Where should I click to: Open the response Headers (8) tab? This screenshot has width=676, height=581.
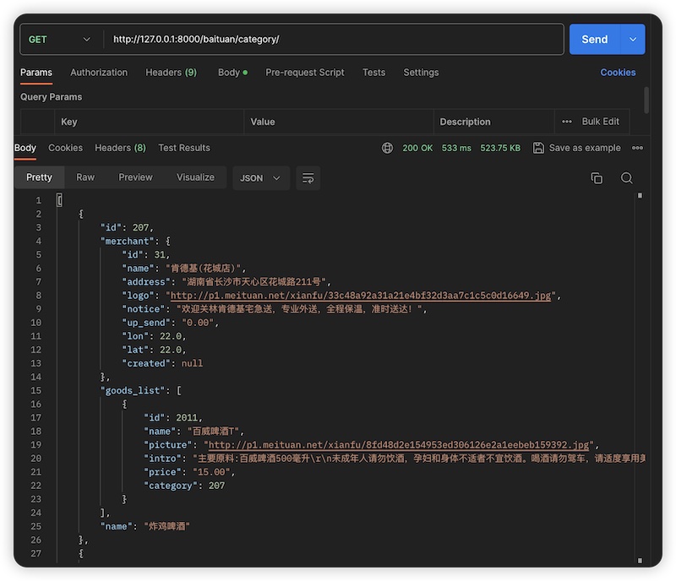[120, 148]
